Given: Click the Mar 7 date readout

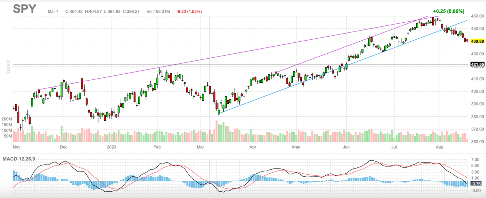Looking at the screenshot, I should [x=54, y=12].
